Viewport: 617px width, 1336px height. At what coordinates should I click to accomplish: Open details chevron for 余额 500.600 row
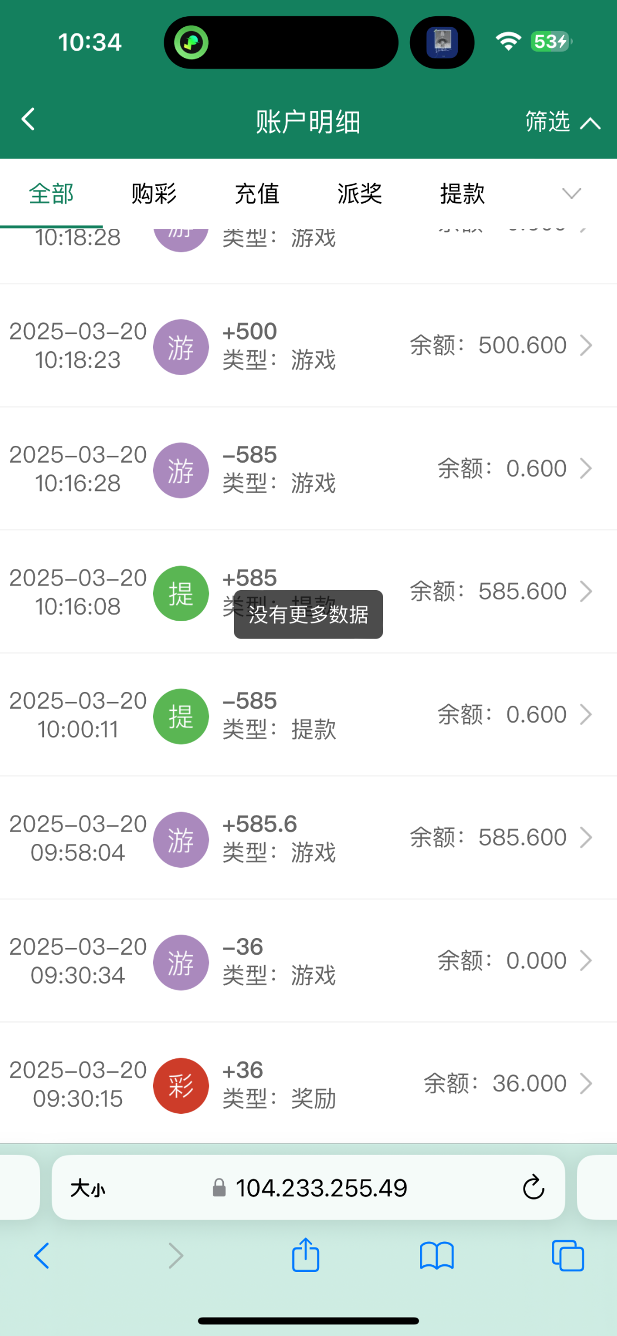click(586, 345)
